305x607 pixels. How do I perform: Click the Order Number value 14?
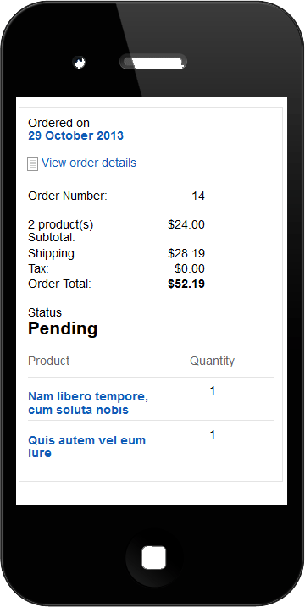(198, 196)
